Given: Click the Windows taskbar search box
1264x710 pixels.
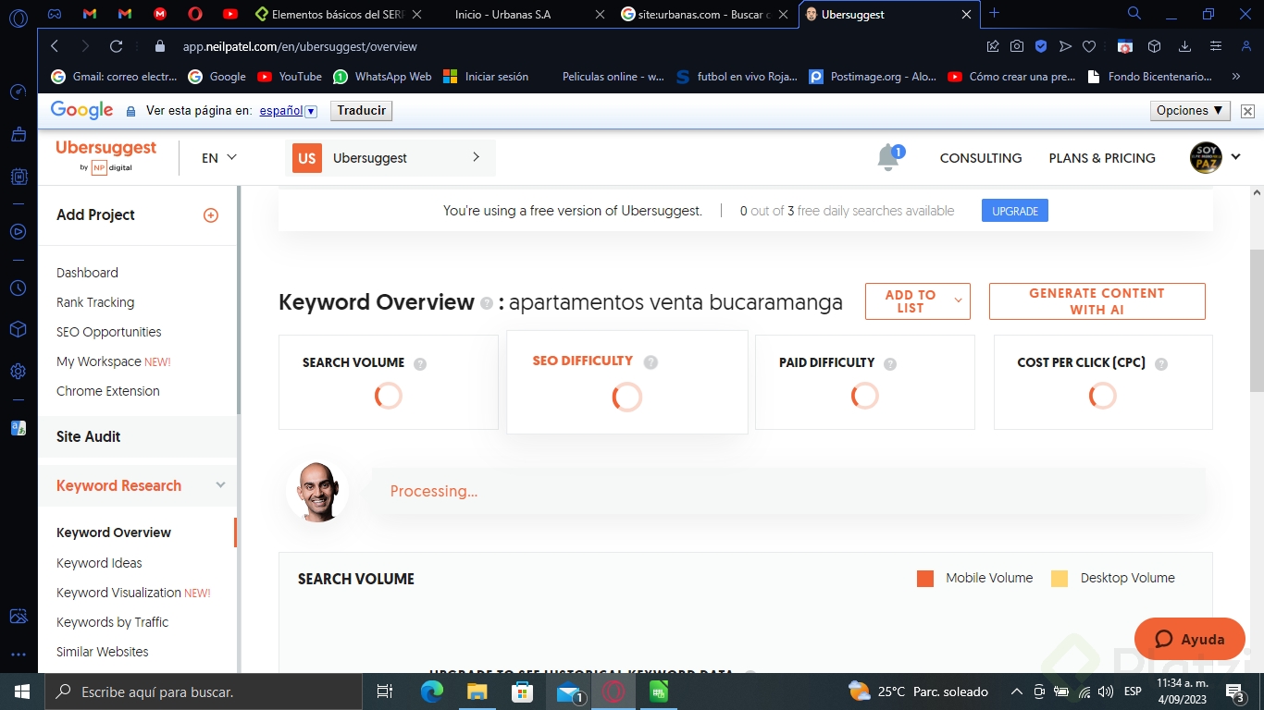Looking at the screenshot, I should tap(203, 692).
